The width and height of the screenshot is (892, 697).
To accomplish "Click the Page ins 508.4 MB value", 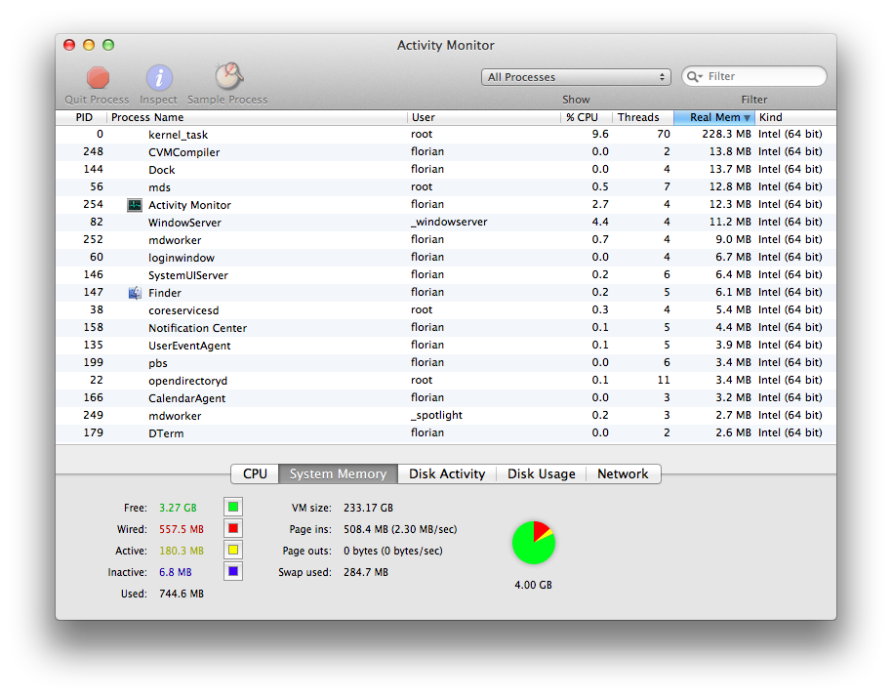I will [x=400, y=529].
